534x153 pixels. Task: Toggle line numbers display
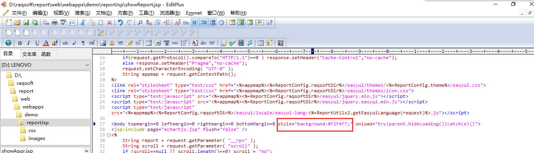click(212, 22)
